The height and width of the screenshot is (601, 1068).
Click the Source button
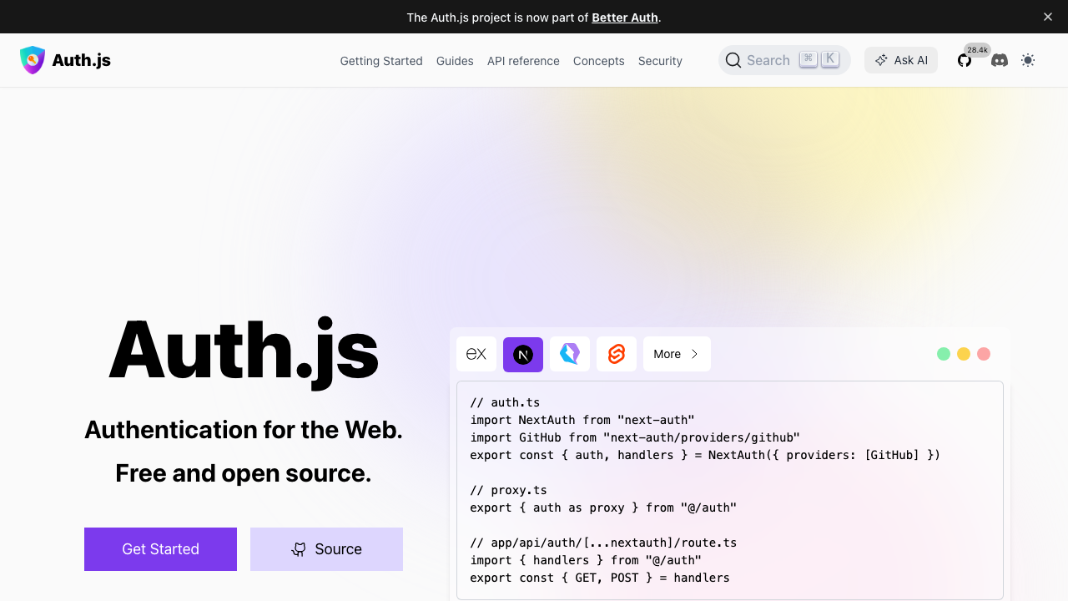(x=326, y=549)
